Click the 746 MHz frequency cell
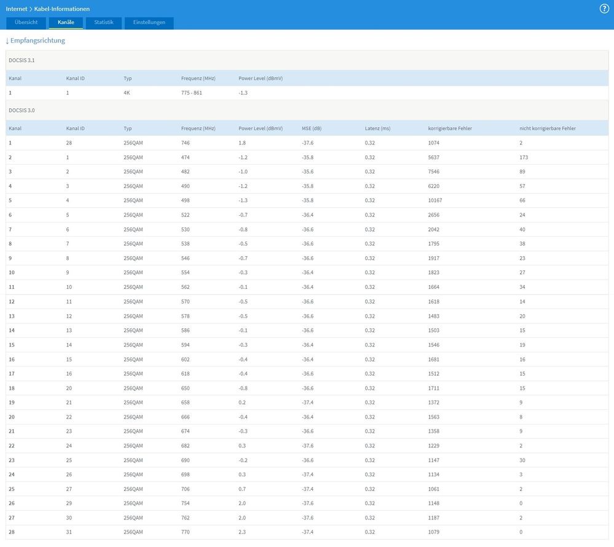Screen dimensions: 614x547 (x=186, y=143)
